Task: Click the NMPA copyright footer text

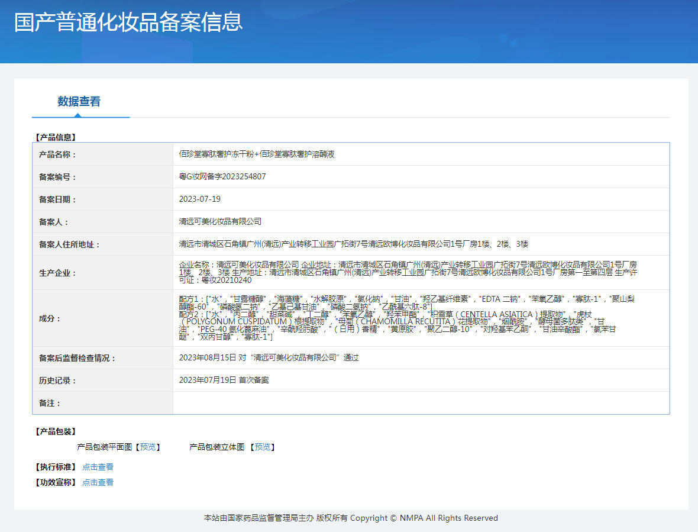Action: click(351, 518)
